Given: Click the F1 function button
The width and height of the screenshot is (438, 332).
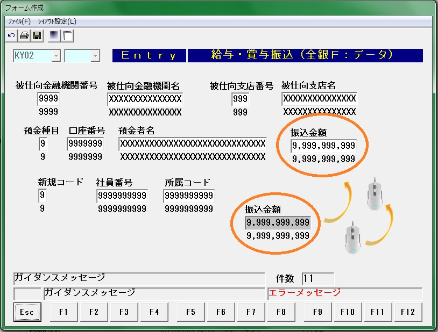Looking at the screenshot, I should point(63,312).
